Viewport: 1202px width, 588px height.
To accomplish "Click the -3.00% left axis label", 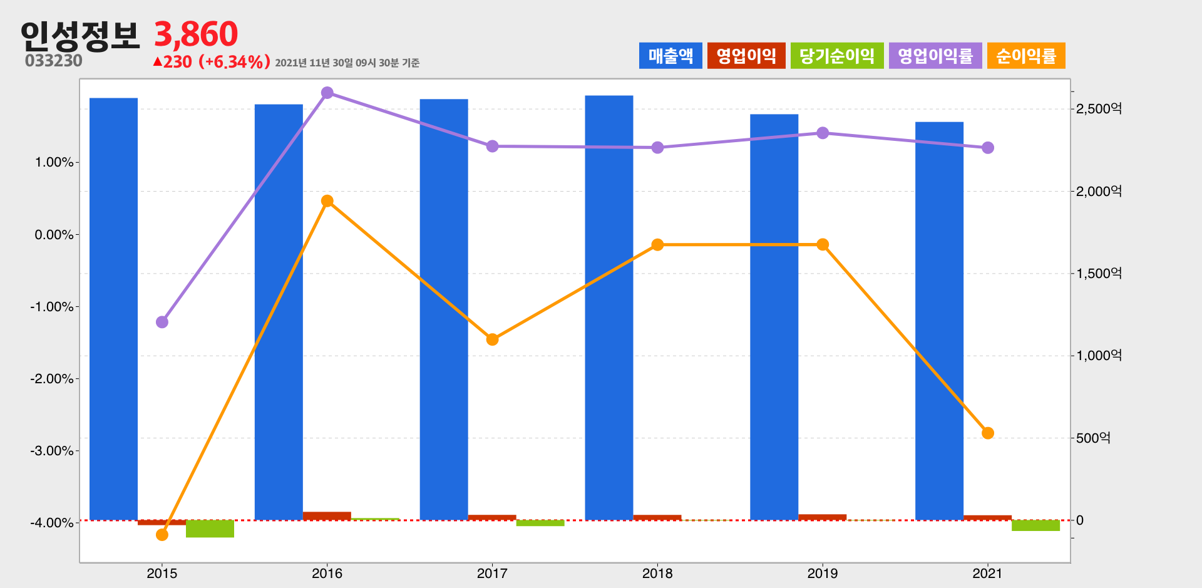I will pos(52,451).
